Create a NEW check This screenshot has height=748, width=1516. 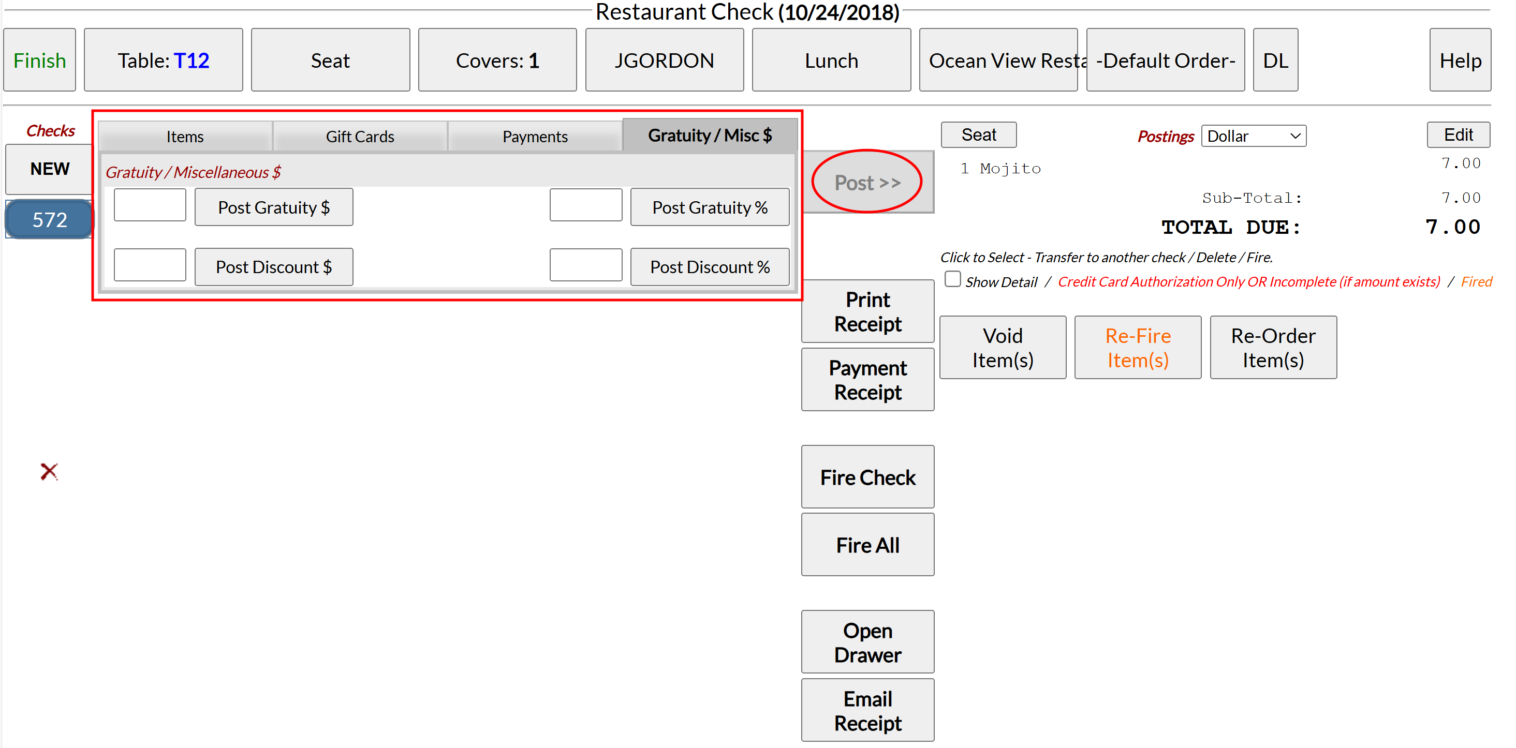coord(50,169)
